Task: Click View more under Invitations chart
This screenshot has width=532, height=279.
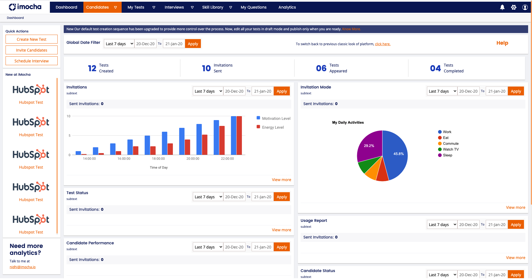Action: point(281,180)
